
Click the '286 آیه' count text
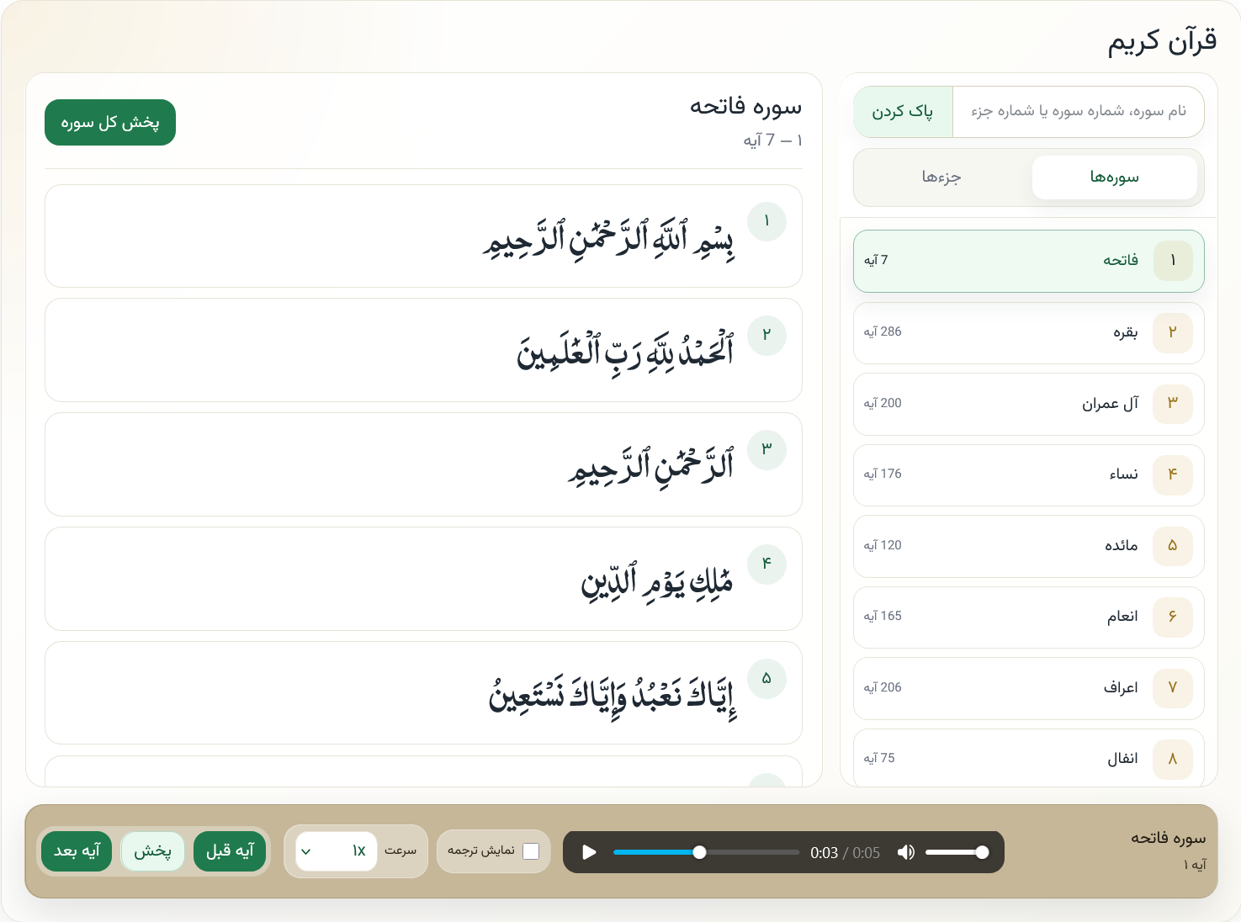883,332
